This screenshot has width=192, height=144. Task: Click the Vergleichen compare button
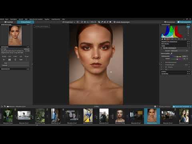pyautogui.click(x=68, y=22)
